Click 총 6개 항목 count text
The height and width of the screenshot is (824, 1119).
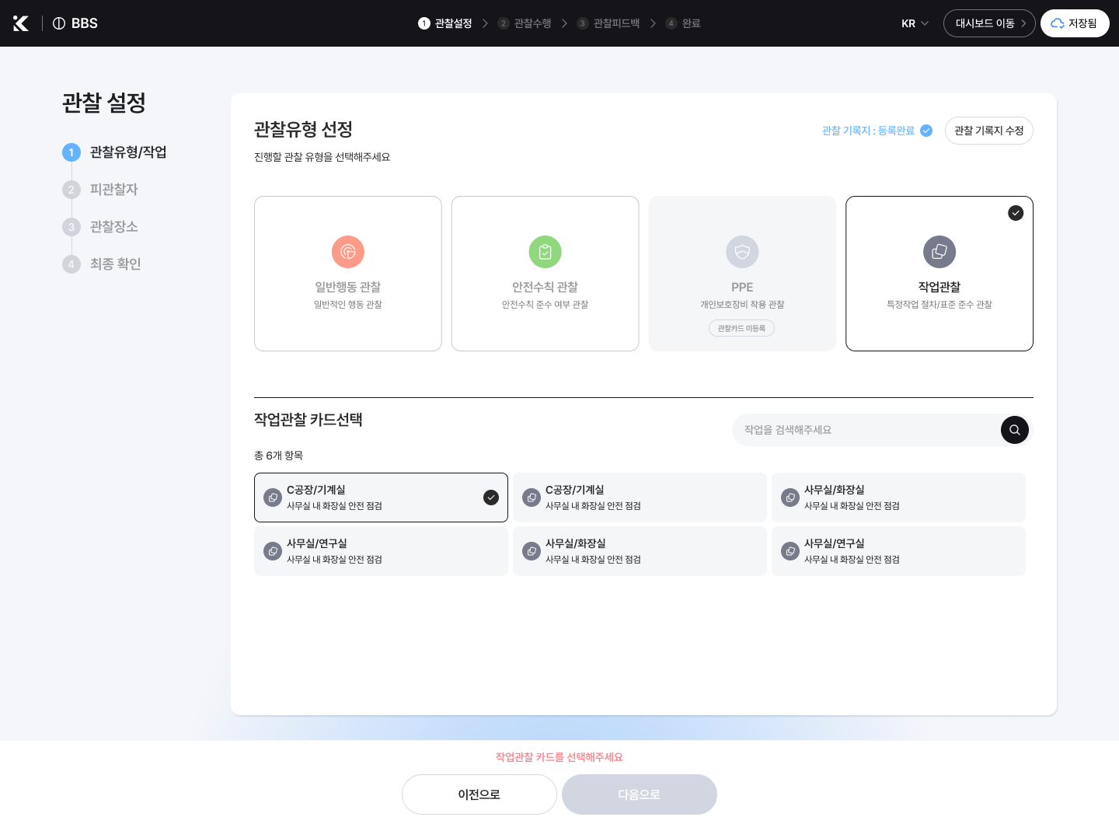(x=278, y=456)
